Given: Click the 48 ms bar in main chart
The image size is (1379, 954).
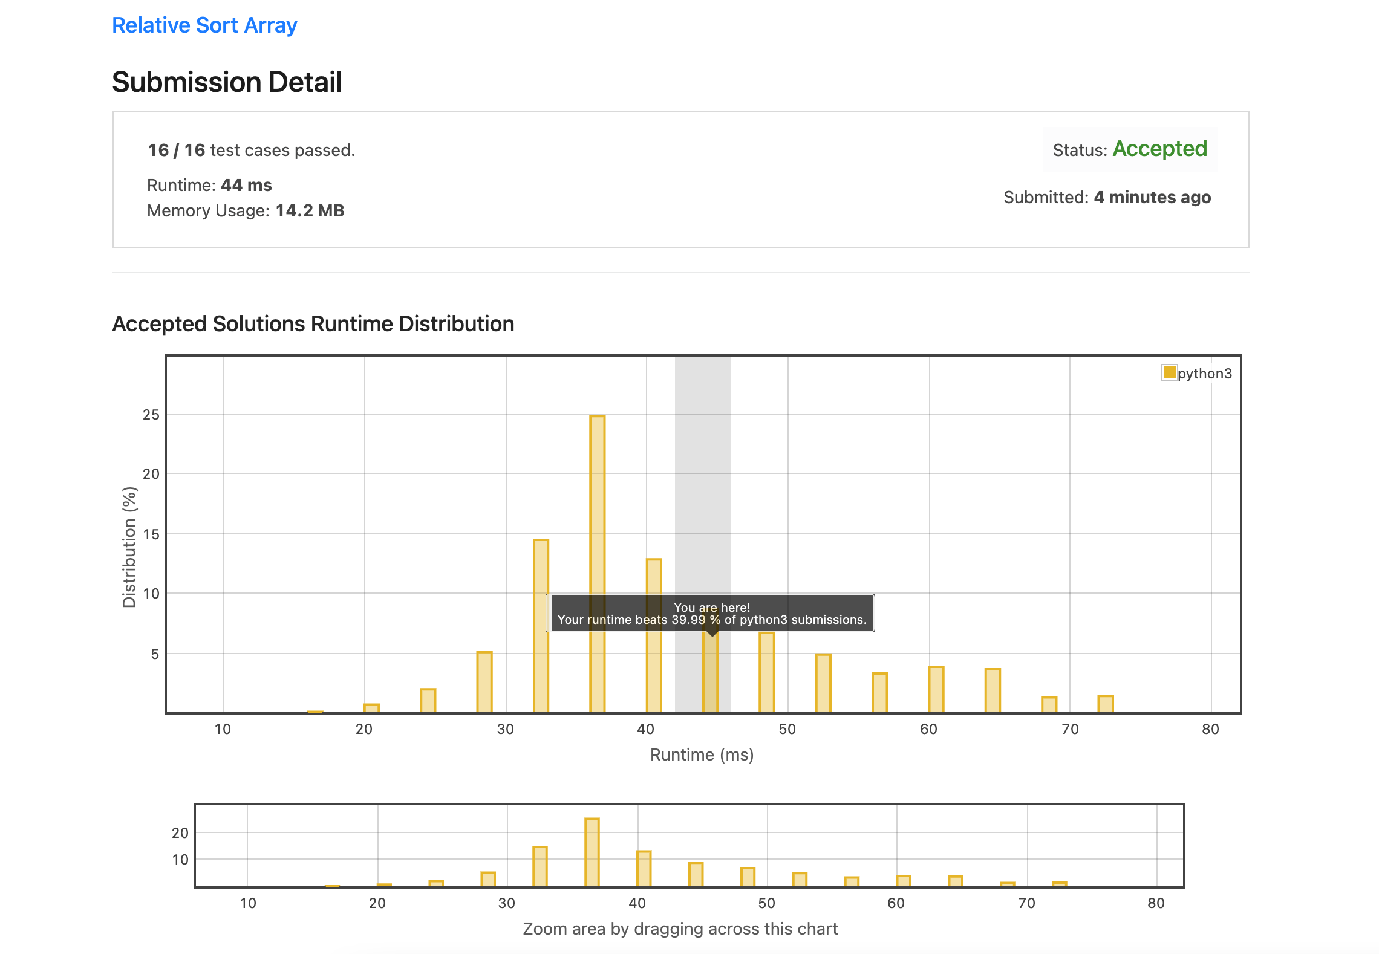Looking at the screenshot, I should click(x=766, y=672).
